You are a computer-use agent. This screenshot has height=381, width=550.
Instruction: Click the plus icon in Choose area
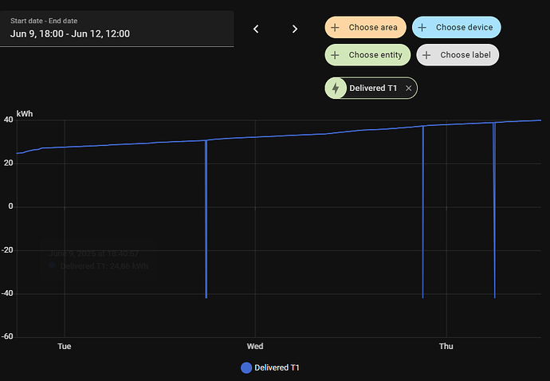point(335,27)
